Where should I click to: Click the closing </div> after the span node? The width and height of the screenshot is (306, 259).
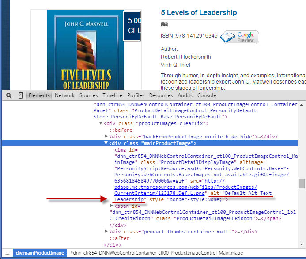pyautogui.click(x=118, y=225)
